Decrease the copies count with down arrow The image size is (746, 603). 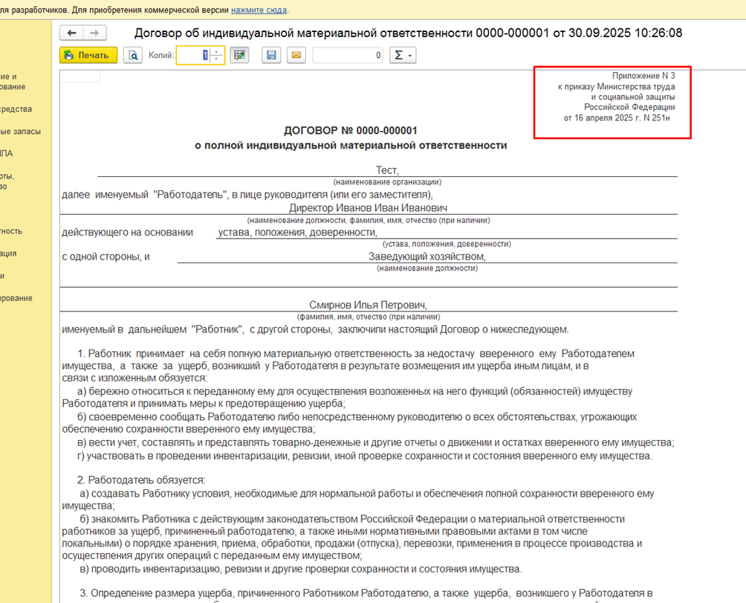(x=216, y=59)
